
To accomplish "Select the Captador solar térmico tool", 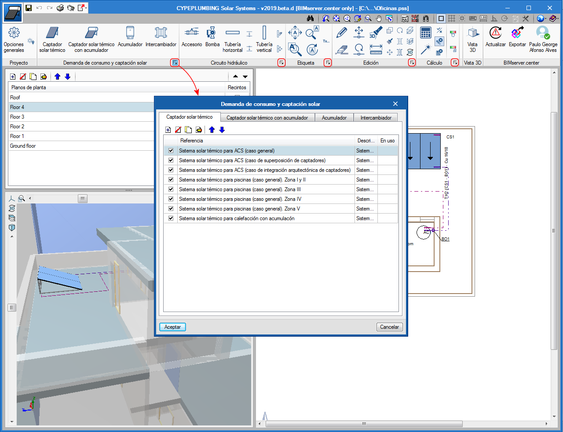I will point(52,40).
